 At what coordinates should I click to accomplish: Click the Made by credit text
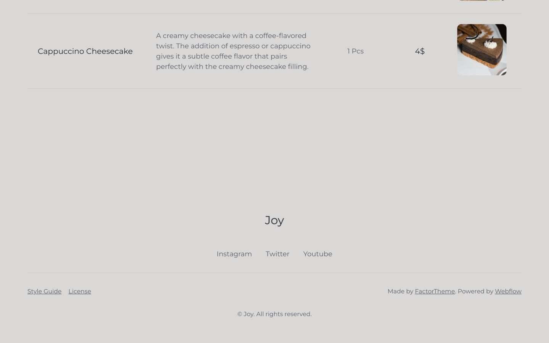[x=401, y=291]
